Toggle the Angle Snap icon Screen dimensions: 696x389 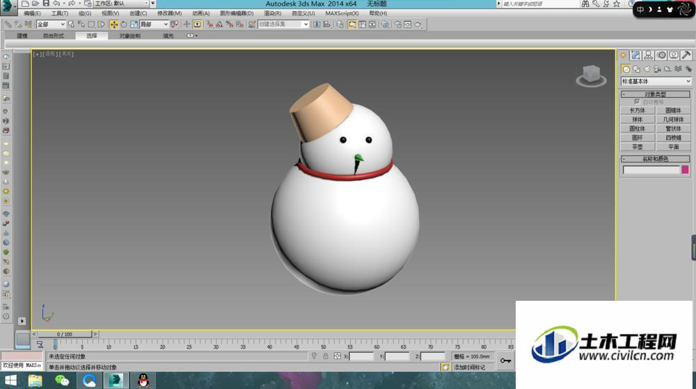point(220,24)
